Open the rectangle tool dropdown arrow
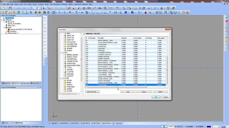 point(92,8)
